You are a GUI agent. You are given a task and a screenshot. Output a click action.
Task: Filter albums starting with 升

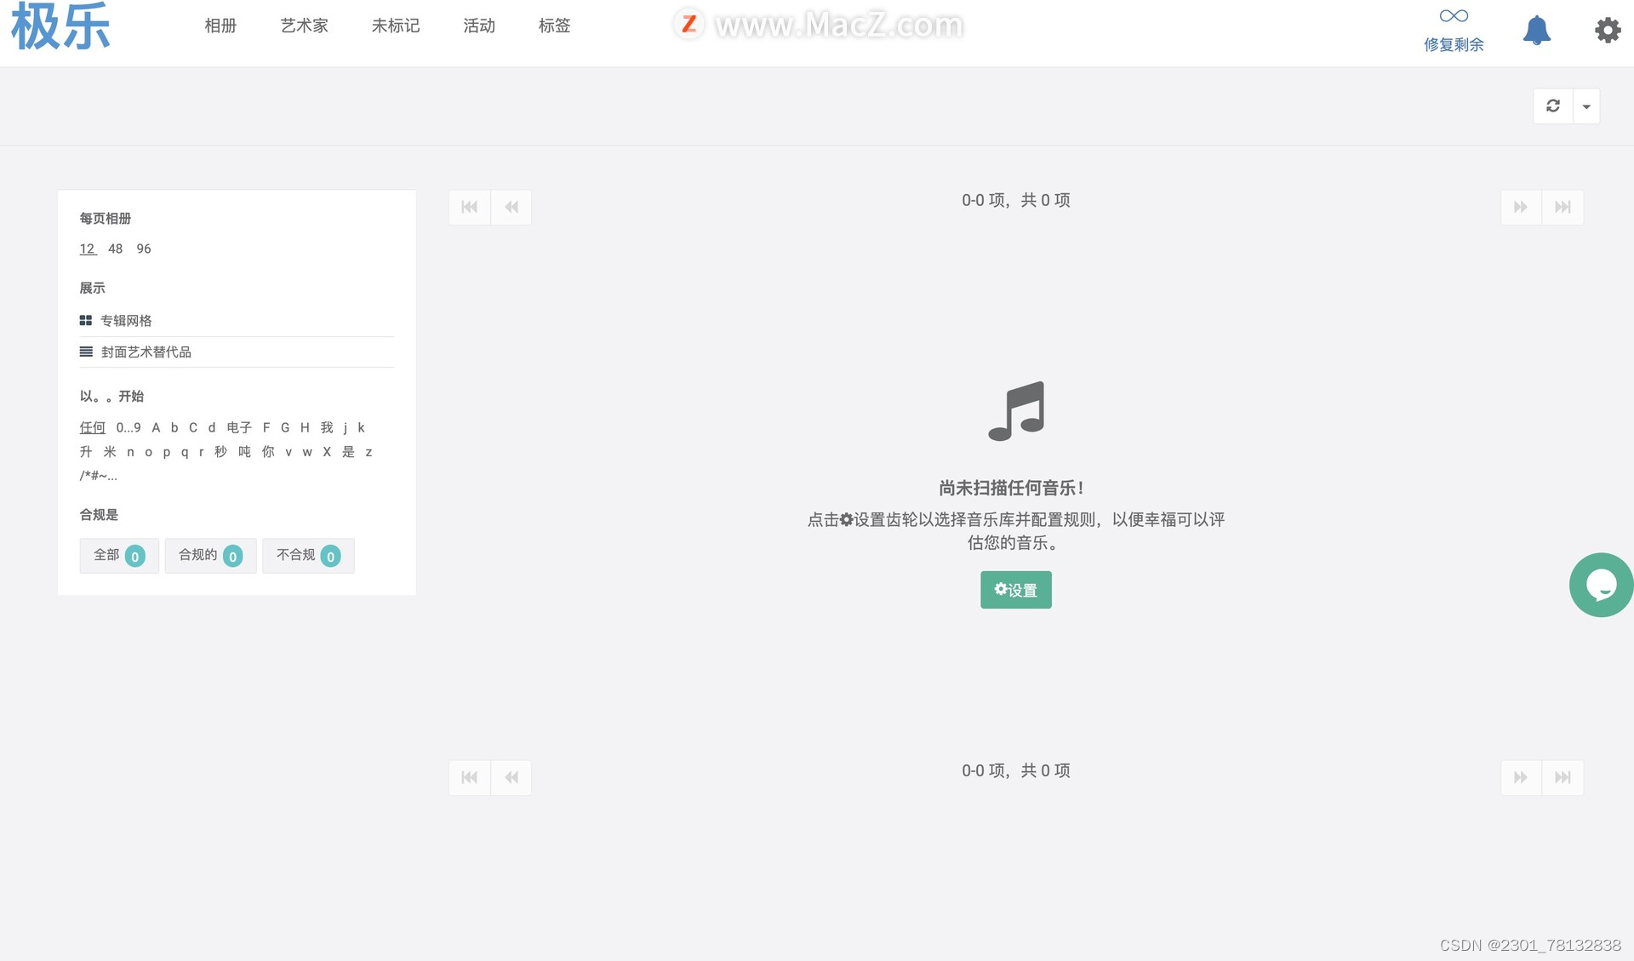86,451
